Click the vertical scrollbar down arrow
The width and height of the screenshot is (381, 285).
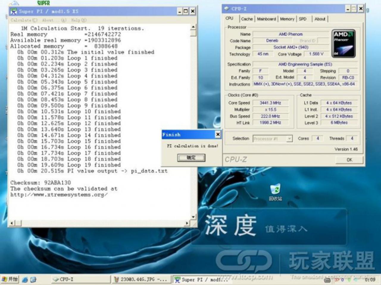pyautogui.click(x=193, y=217)
